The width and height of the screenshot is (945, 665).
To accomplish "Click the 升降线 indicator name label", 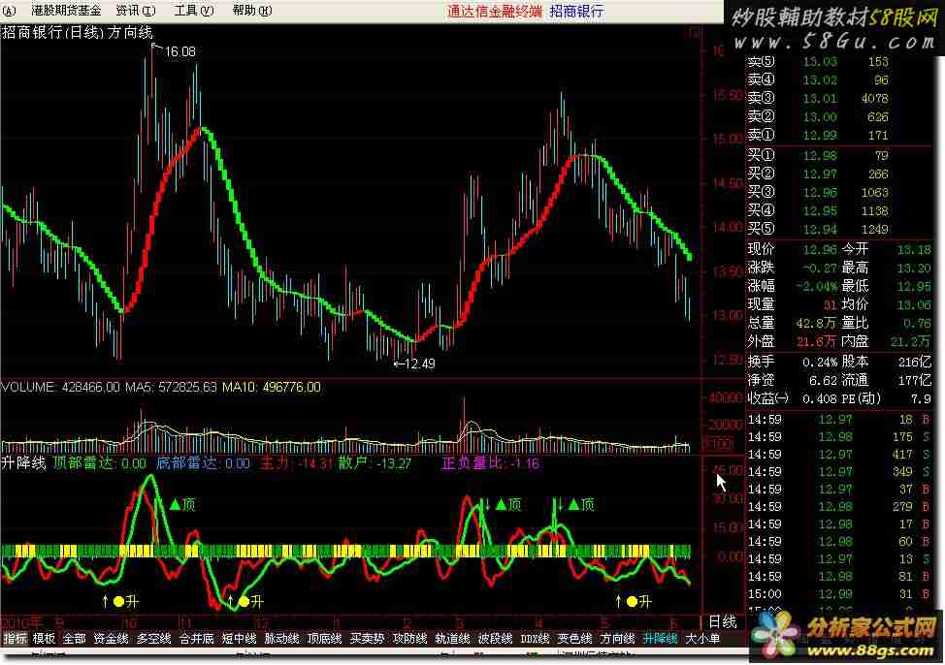I will point(23,463).
